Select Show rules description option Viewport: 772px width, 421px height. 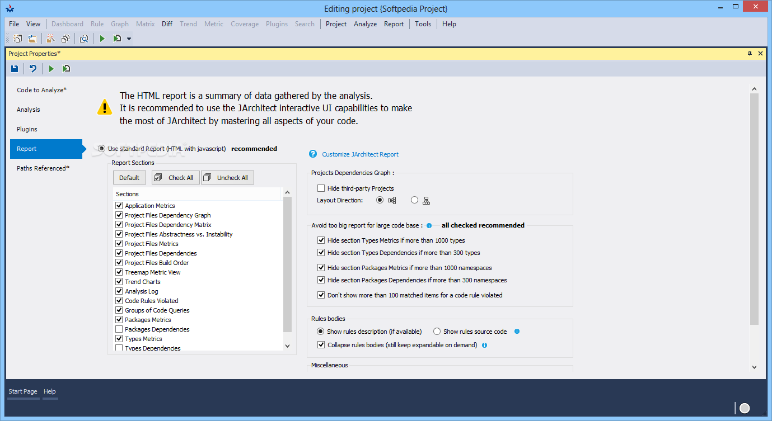coord(321,332)
